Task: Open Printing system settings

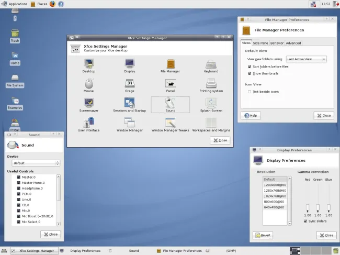Action: 211,85
